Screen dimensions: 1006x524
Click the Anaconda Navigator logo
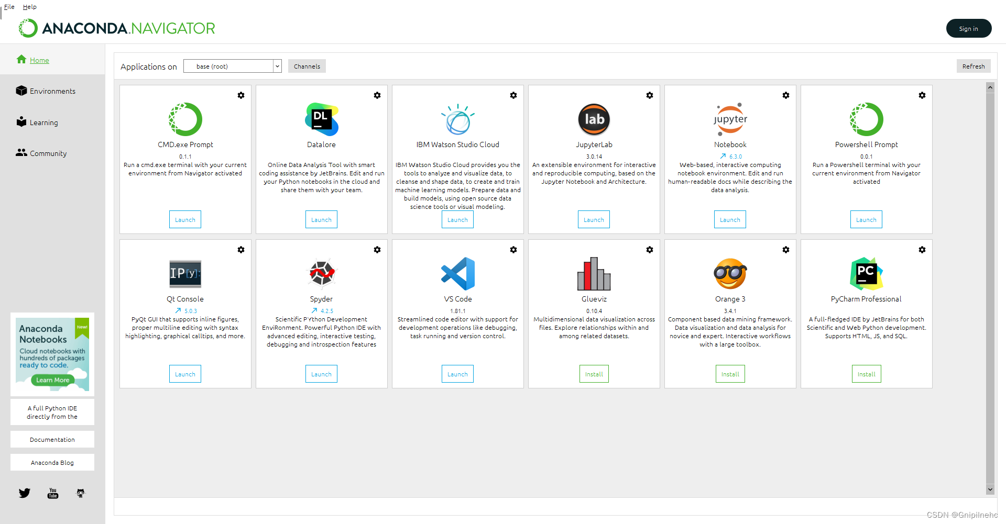[117, 28]
